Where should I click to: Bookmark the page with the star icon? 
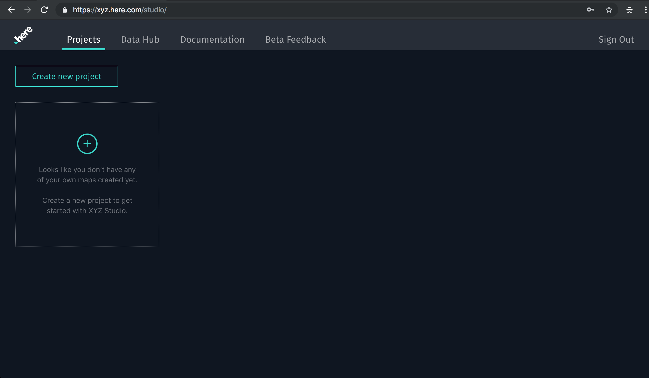(x=609, y=10)
